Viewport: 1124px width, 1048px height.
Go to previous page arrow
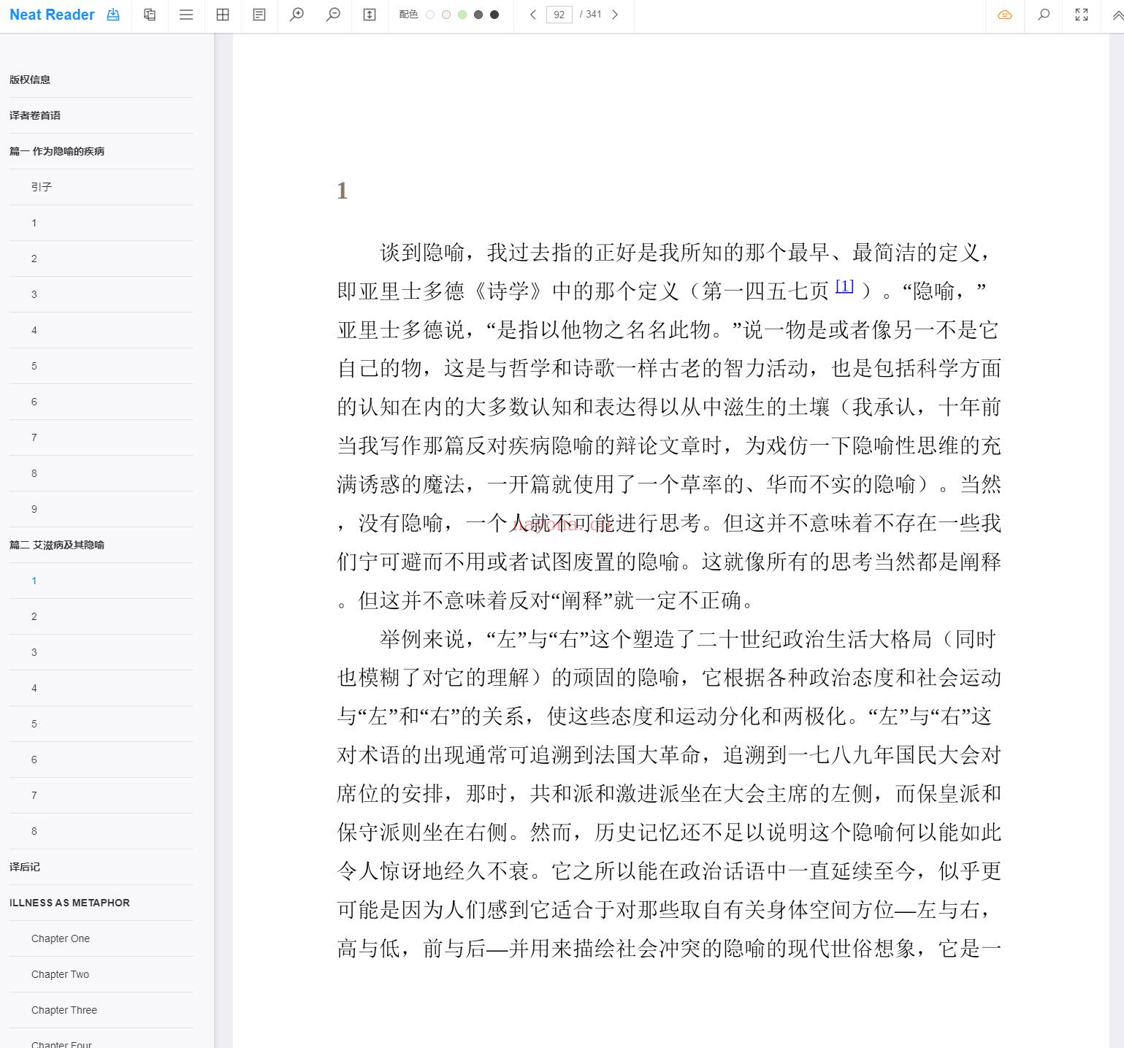(x=533, y=15)
